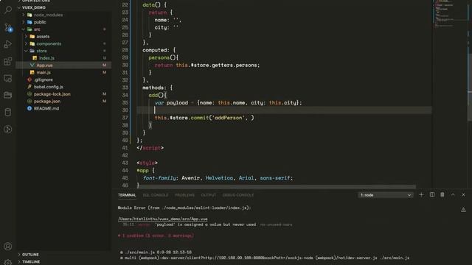Open the database SQL tools icon

click(8, 113)
